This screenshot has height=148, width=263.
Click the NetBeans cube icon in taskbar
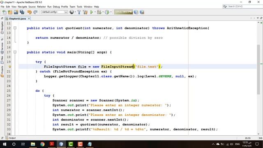(x=61, y=144)
